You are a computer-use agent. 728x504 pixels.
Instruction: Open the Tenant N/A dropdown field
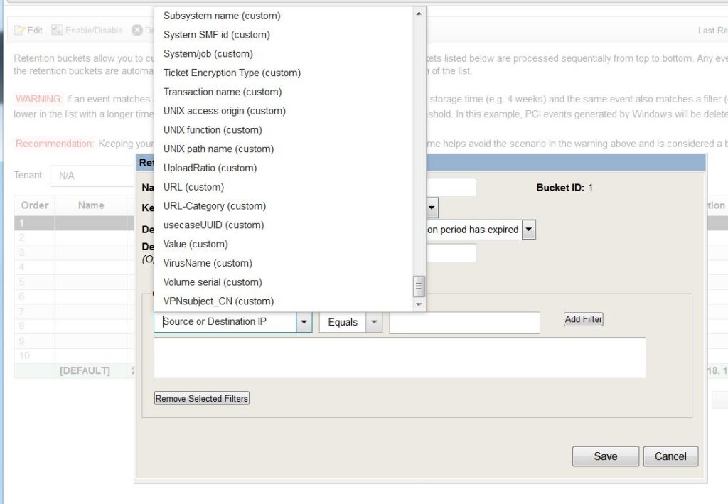92,176
